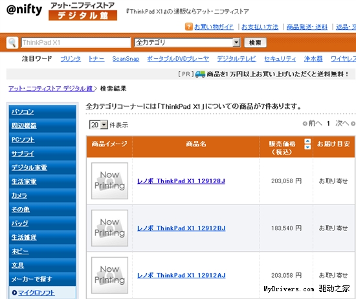This screenshot has width=356, height=299.
Task: Click the Now Printing thumbnail for 129128J
Action: (109, 181)
